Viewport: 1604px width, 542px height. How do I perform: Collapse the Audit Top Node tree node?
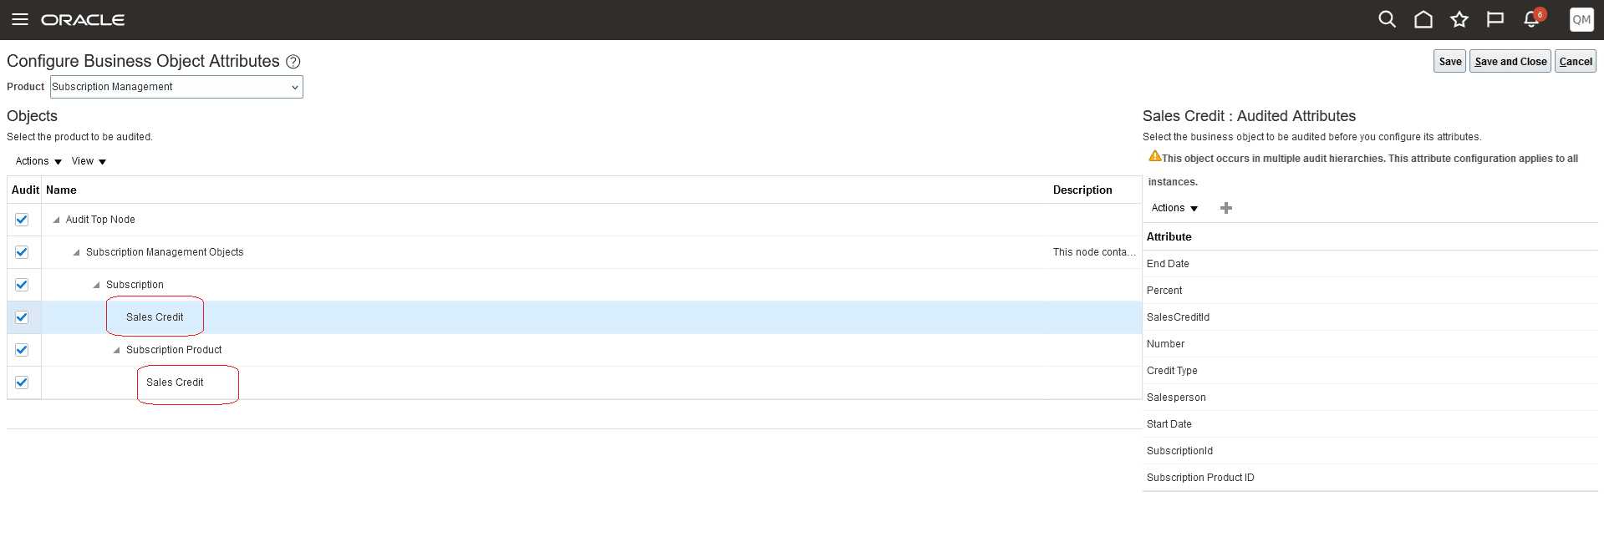point(56,220)
